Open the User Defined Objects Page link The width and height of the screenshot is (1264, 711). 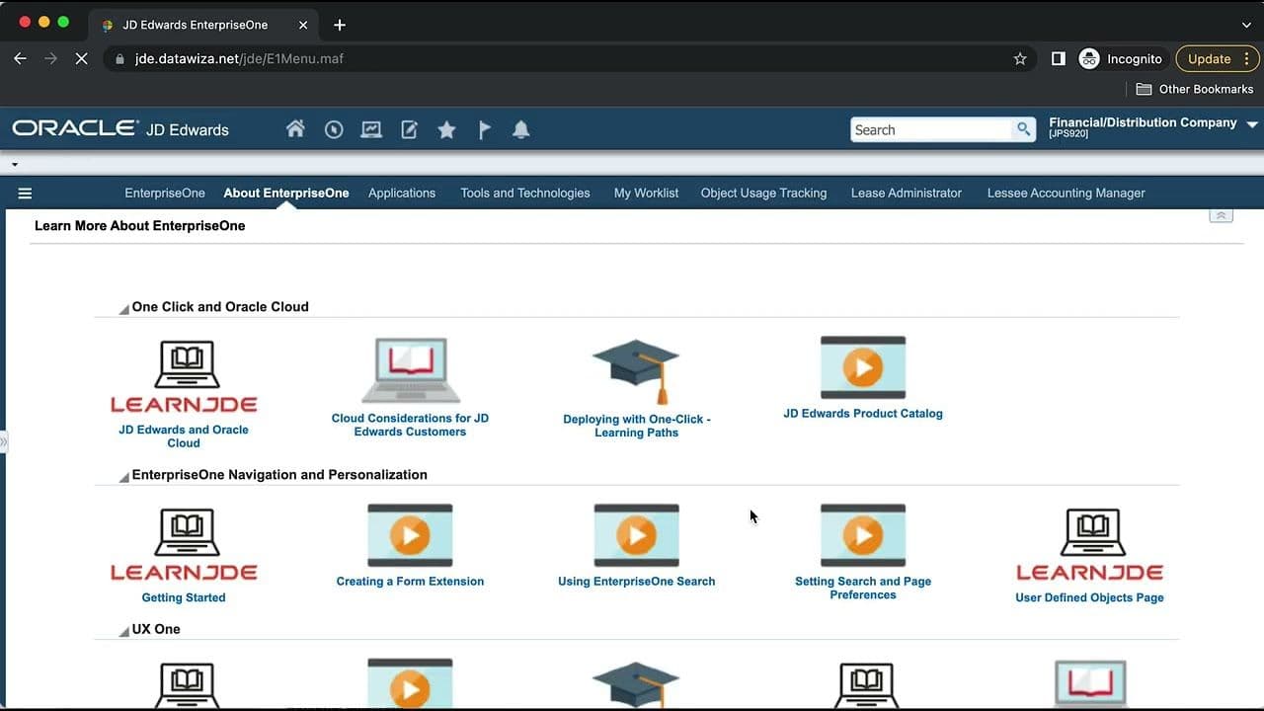pos(1090,597)
